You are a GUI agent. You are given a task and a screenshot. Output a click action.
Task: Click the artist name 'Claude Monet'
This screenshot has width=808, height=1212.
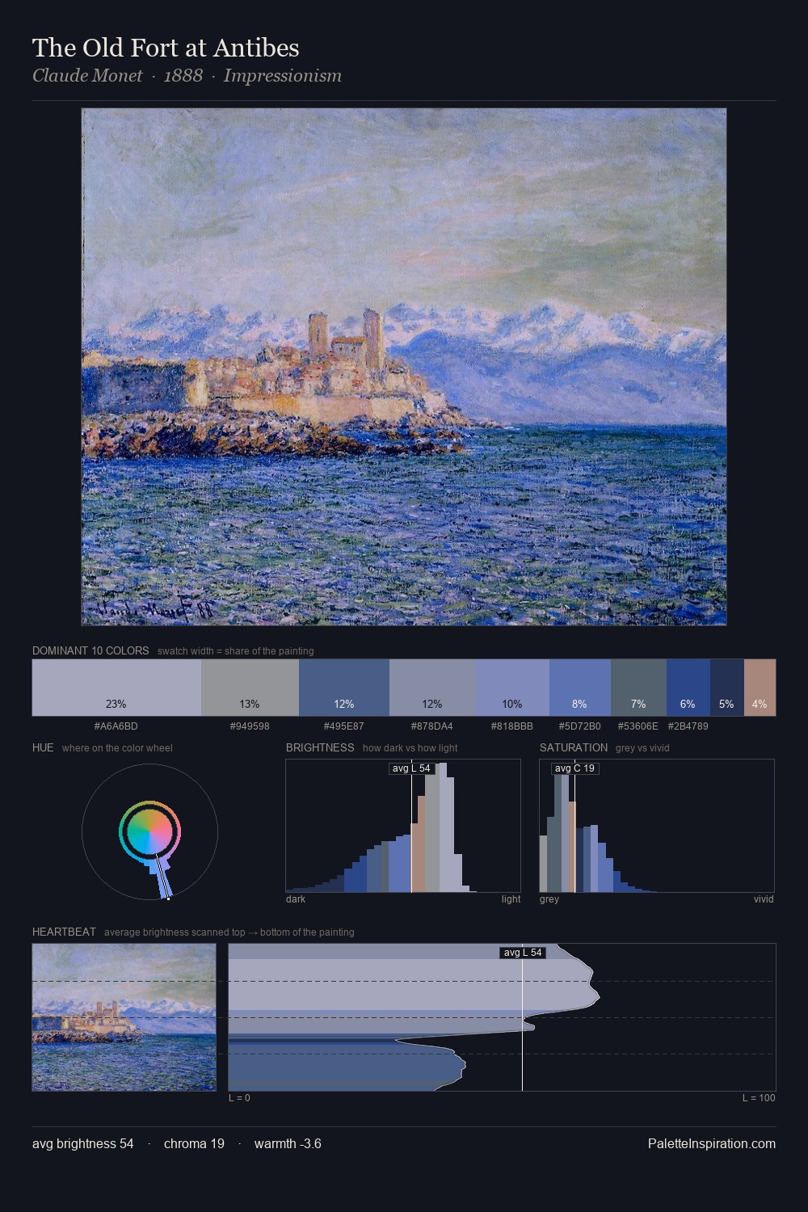(x=87, y=76)
